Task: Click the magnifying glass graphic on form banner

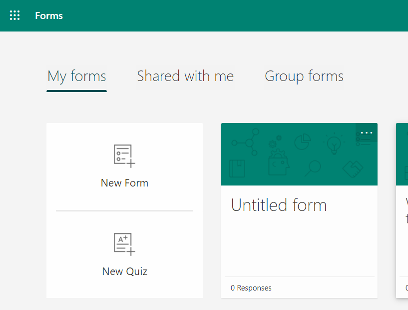Action: [315, 167]
